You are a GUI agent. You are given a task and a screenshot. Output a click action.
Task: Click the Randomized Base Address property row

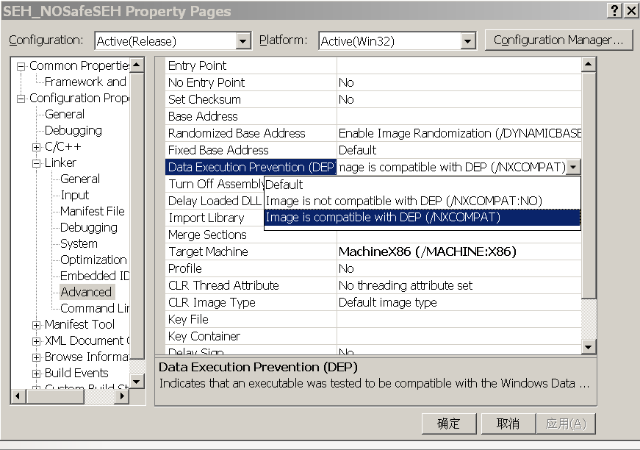coord(237,134)
